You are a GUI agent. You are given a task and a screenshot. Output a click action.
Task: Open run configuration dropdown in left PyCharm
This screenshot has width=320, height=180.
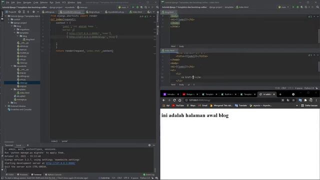pos(123,7)
